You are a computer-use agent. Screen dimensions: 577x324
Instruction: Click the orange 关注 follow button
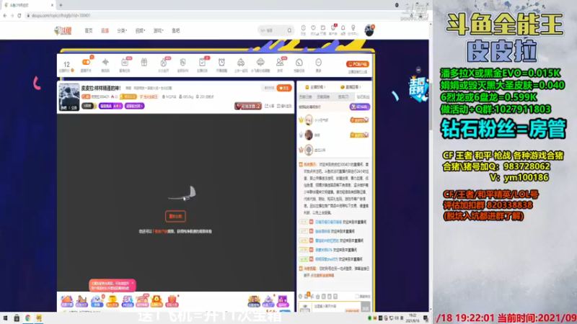[284, 88]
